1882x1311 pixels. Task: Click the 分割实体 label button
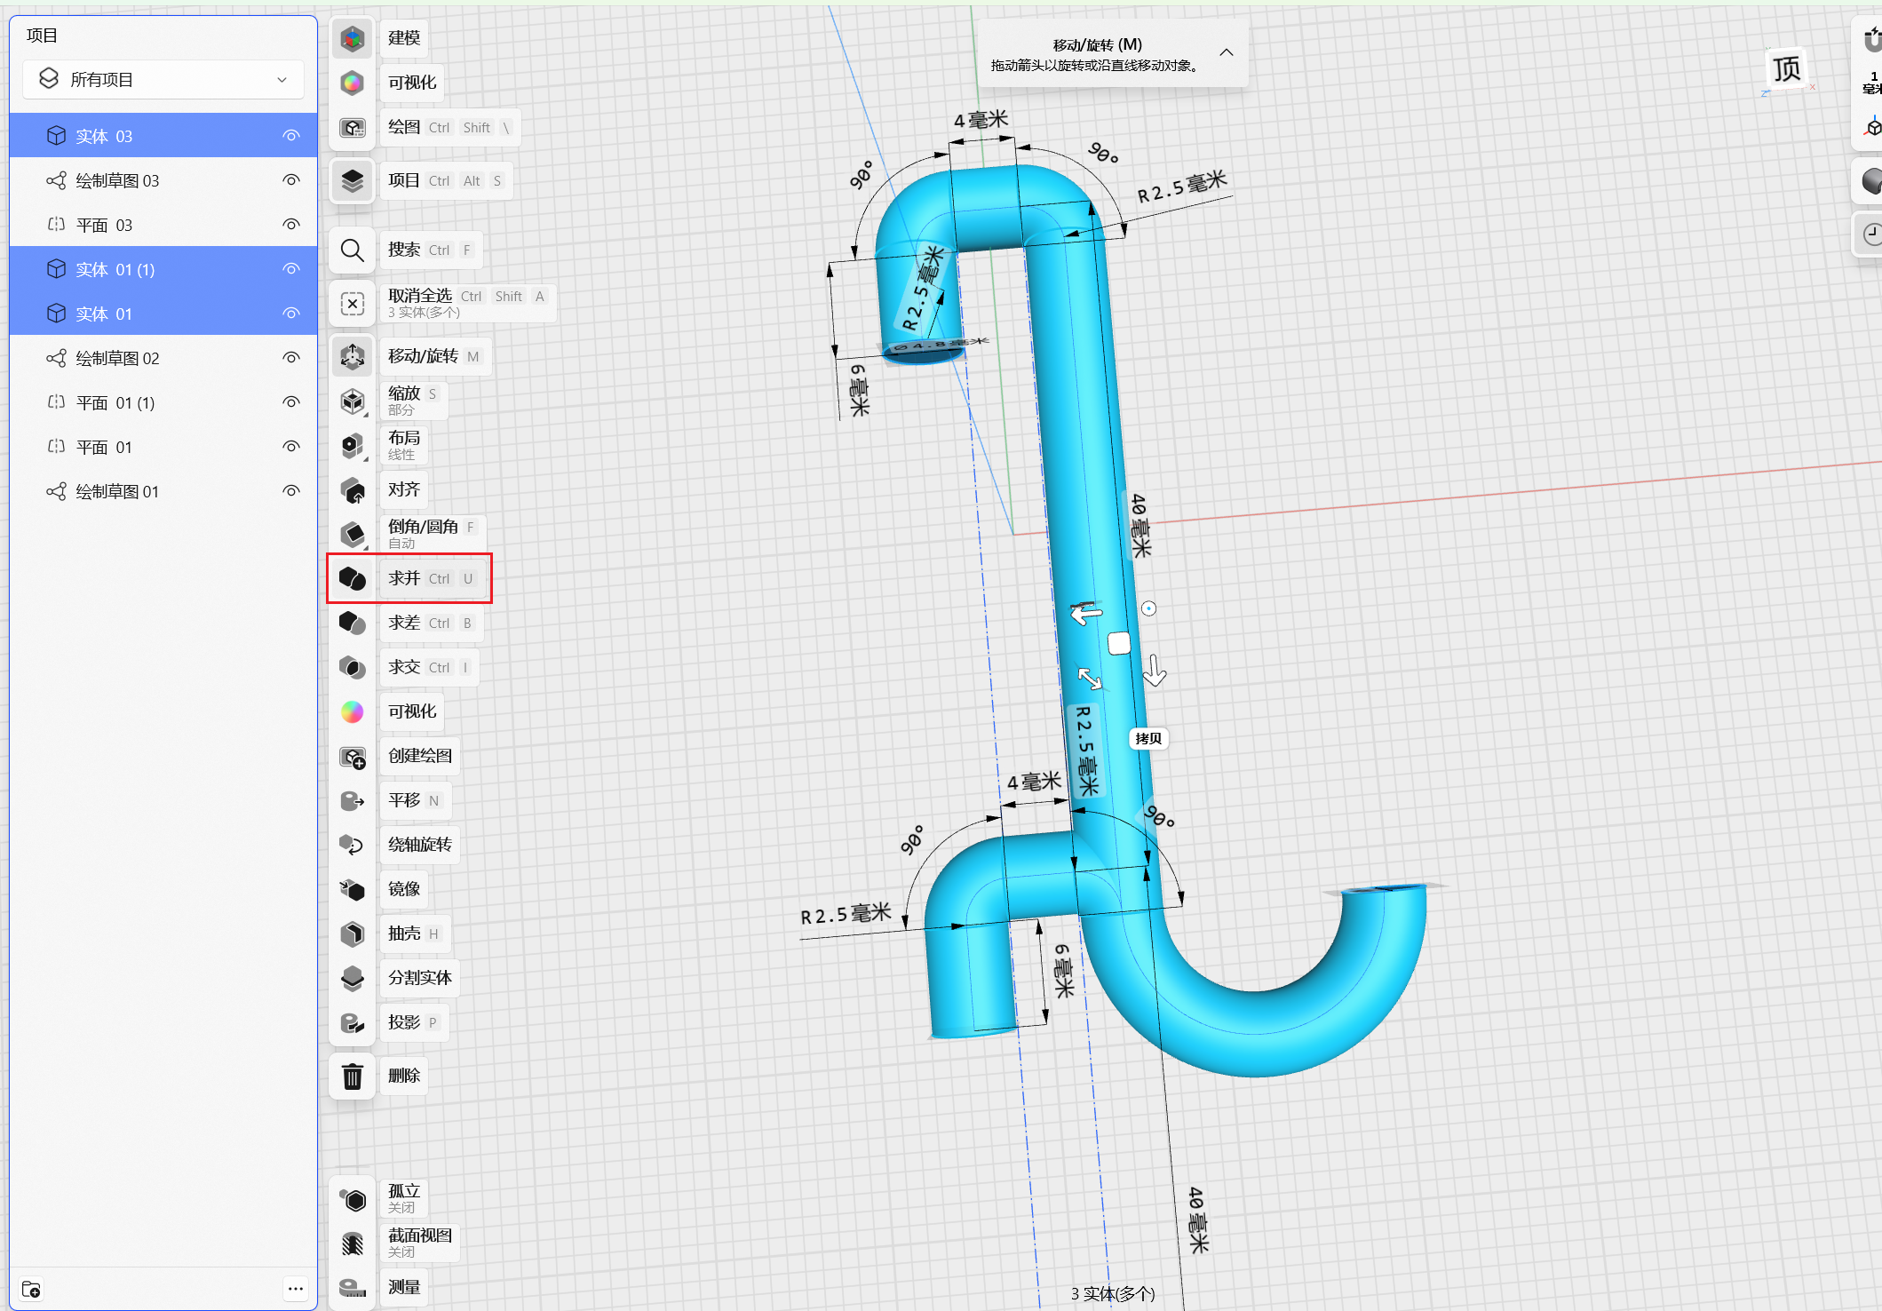[x=419, y=978]
